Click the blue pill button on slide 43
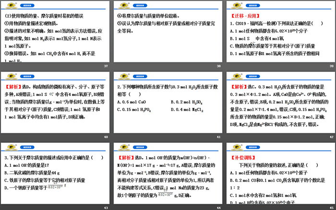336x210 pixels. click(x=27, y=147)
